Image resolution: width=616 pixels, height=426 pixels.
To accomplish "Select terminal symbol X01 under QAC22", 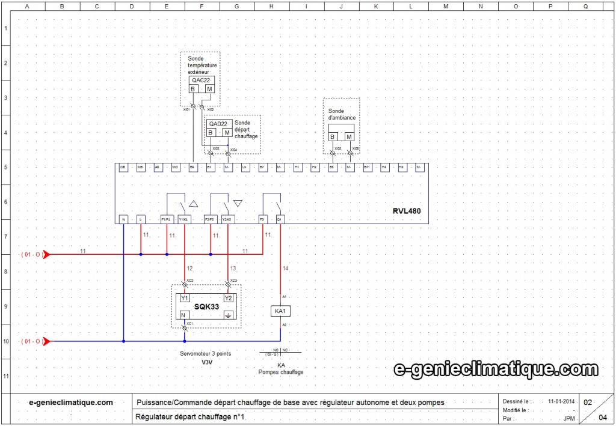I will 193,107.
